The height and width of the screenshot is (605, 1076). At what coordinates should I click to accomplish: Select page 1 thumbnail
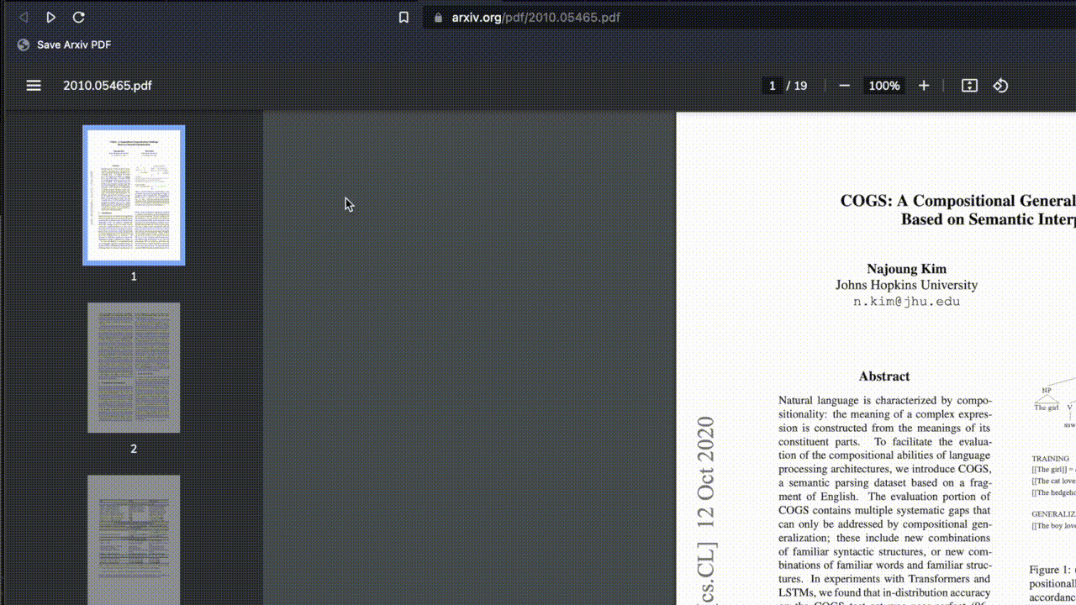click(134, 195)
